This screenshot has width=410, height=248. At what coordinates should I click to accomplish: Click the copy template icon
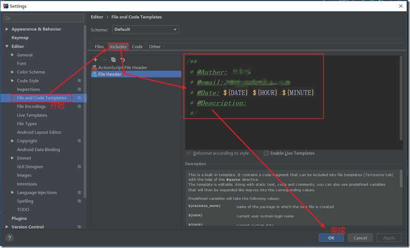coord(113,59)
